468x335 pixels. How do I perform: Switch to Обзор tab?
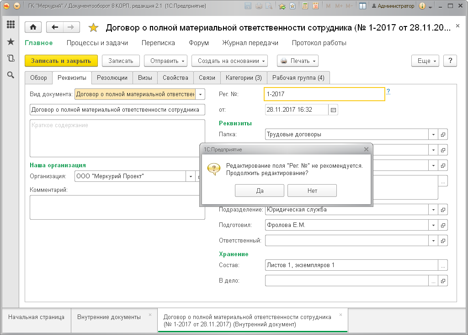click(38, 78)
